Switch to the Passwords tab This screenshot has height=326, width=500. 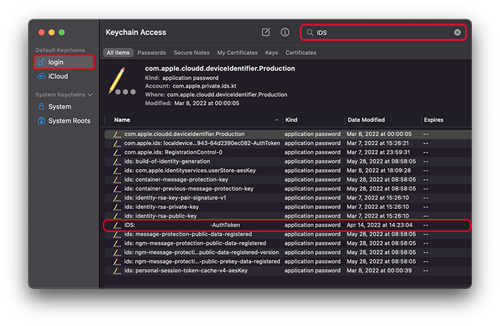point(151,53)
